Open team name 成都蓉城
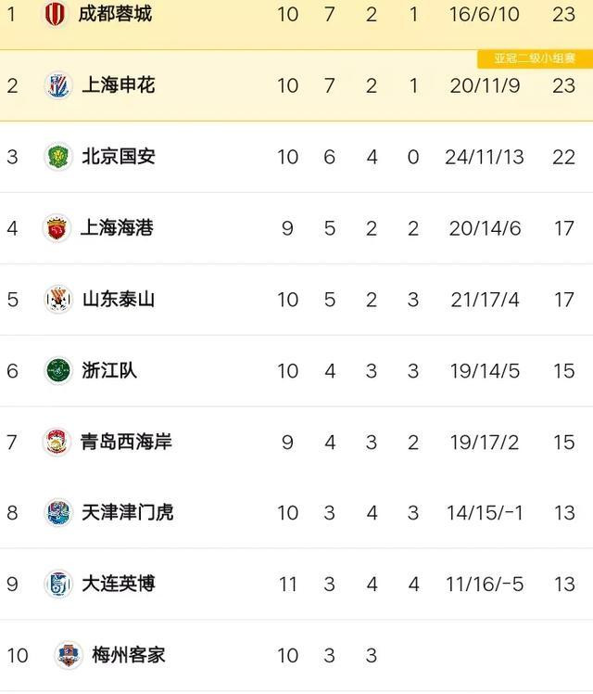 click(x=115, y=14)
